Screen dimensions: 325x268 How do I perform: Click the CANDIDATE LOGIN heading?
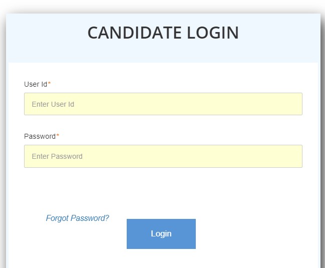click(x=163, y=33)
